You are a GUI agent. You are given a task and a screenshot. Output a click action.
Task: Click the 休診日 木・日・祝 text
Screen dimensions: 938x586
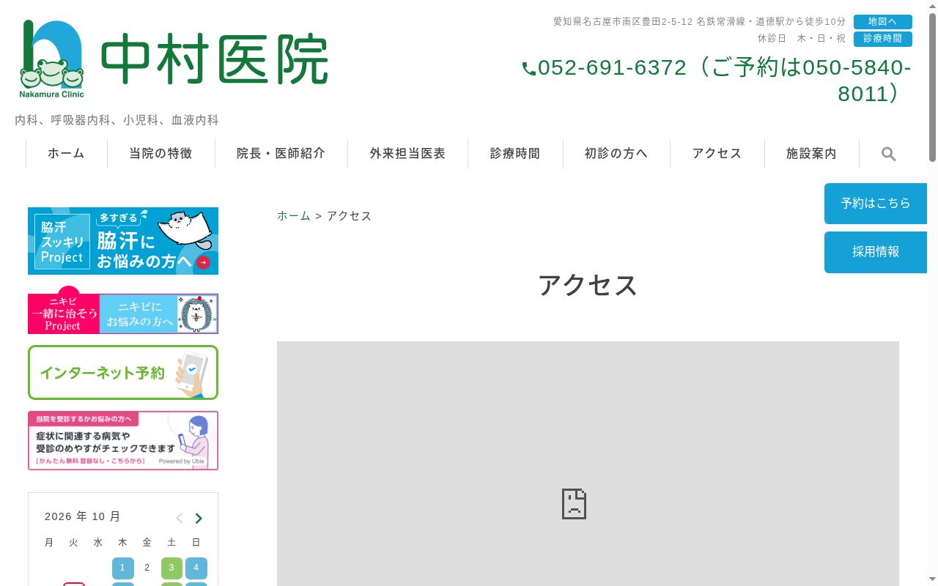(x=802, y=39)
